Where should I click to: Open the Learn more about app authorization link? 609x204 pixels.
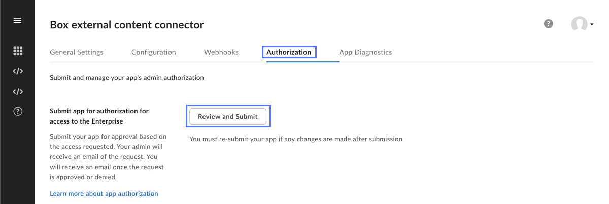[104, 194]
